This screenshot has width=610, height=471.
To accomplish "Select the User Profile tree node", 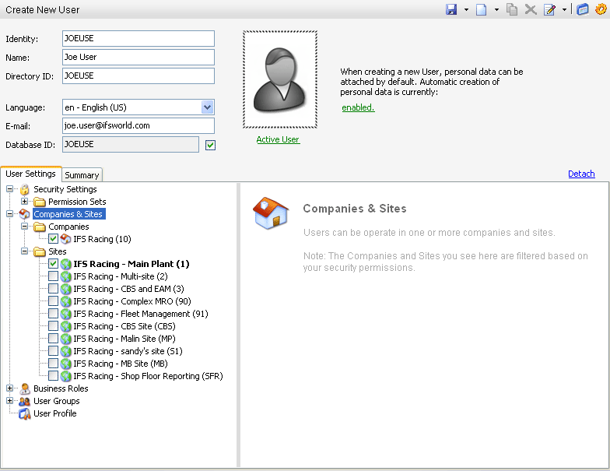I will (x=54, y=413).
